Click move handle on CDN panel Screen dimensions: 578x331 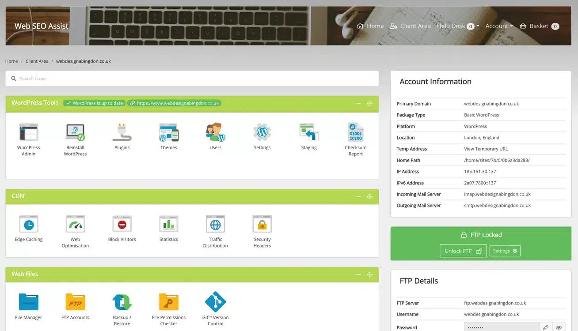point(370,196)
